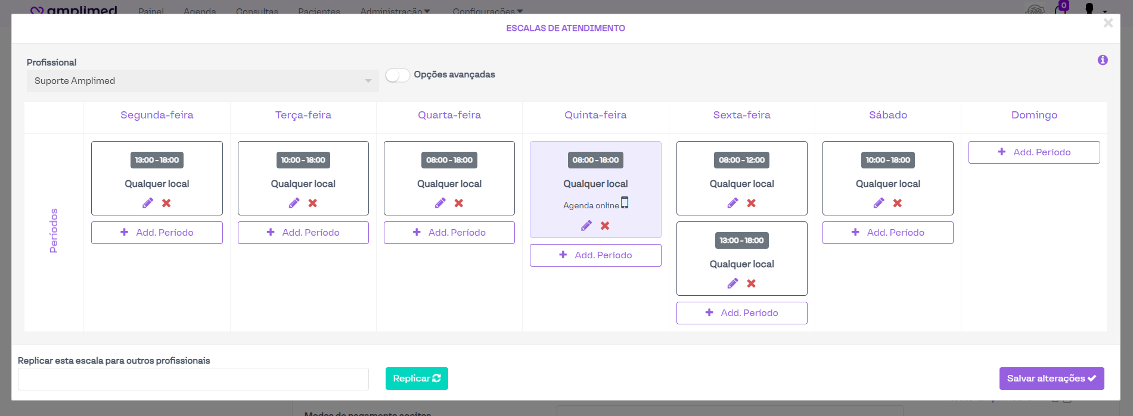Image resolution: width=1133 pixels, height=416 pixels.
Task: Click Add. Período under Domingo
Action: 1034,152
